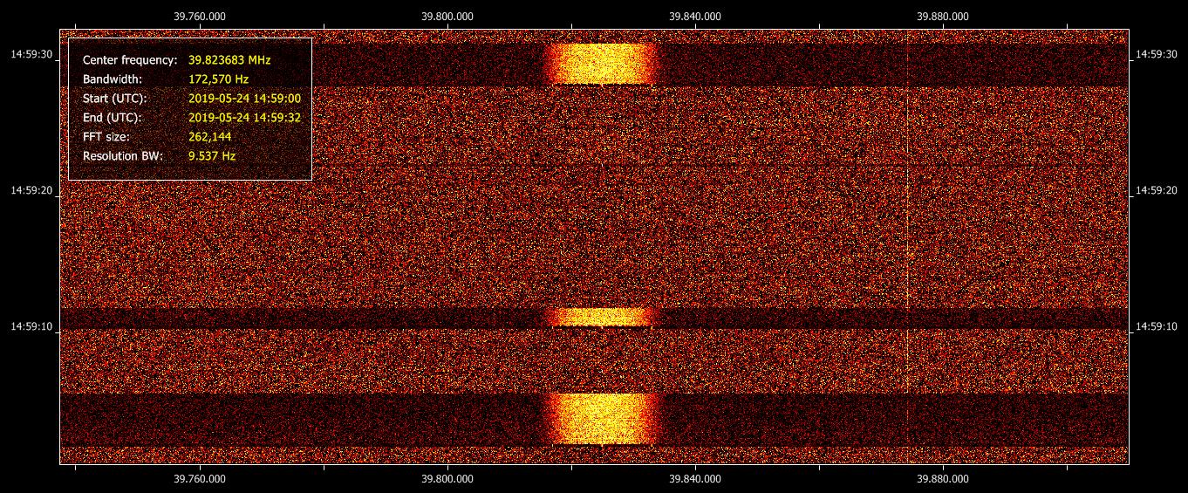Click the 14:59:10 label on right time axis
The height and width of the screenshot is (493, 1188).
coord(1157,326)
